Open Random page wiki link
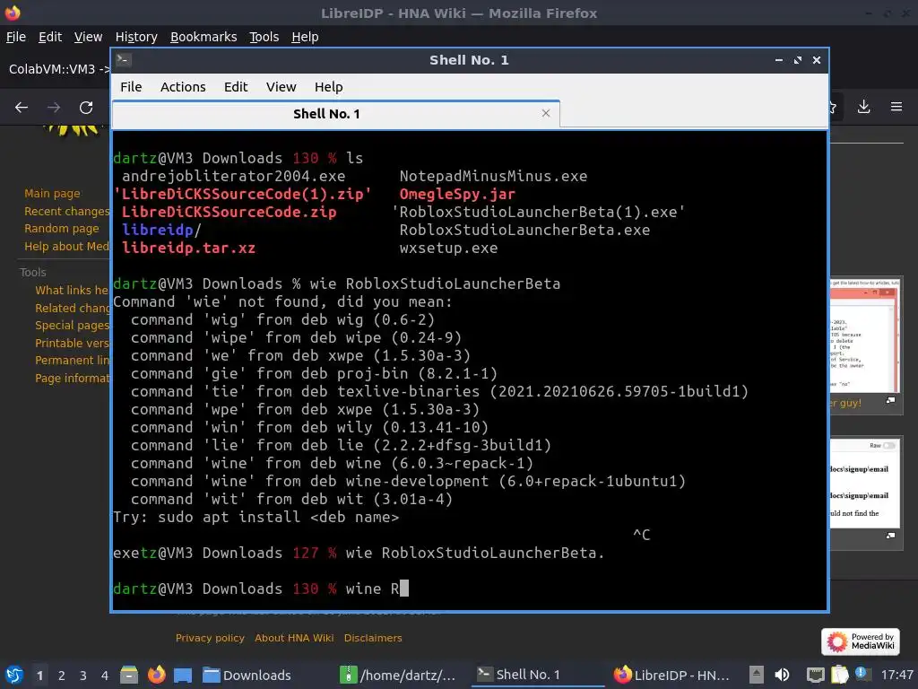The width and height of the screenshot is (918, 689). click(x=62, y=229)
